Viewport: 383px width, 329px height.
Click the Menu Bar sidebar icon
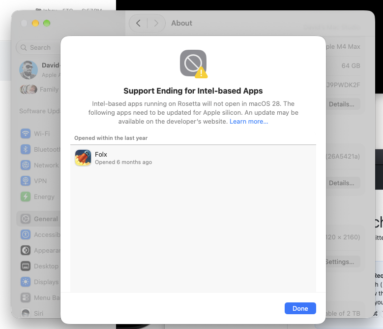[x=26, y=297]
